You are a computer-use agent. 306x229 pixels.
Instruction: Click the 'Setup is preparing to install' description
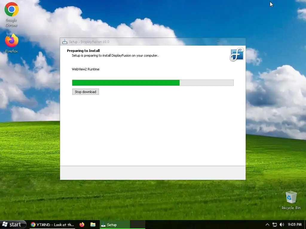(115, 55)
